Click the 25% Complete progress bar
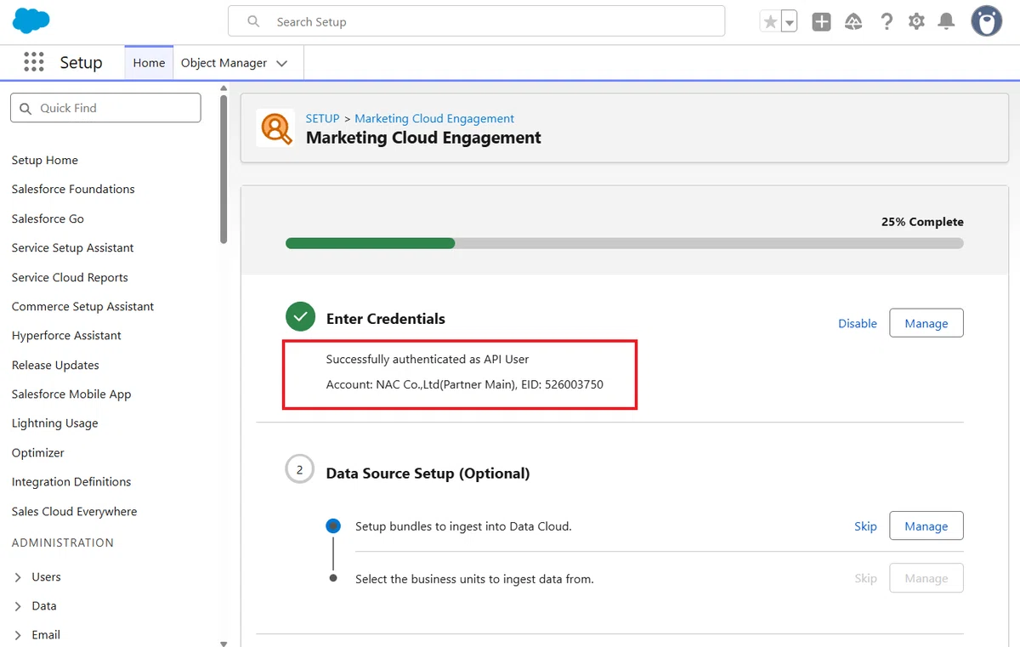This screenshot has width=1020, height=647. tap(625, 243)
